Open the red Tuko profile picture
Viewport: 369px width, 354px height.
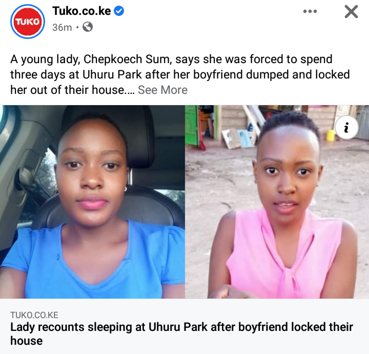[x=28, y=22]
